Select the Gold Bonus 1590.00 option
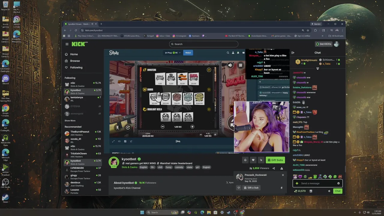 [199, 98]
